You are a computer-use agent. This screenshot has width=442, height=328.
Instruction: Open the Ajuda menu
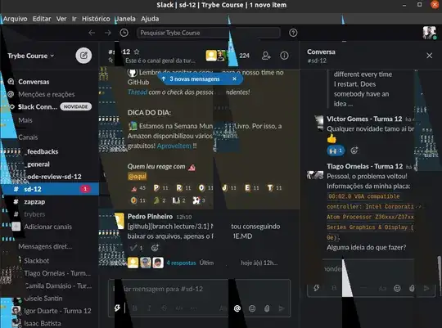150,19
